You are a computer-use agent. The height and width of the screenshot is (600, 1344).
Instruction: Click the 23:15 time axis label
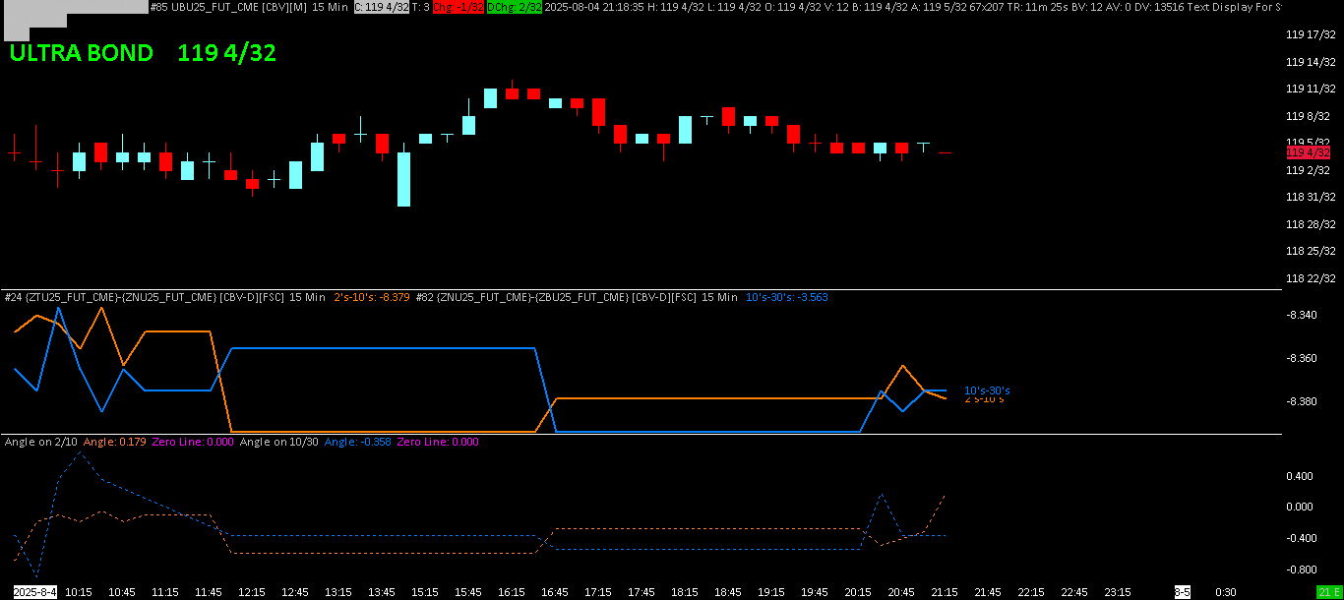1118,592
